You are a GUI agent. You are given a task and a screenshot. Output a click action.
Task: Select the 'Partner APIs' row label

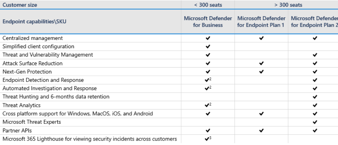pos(17,130)
